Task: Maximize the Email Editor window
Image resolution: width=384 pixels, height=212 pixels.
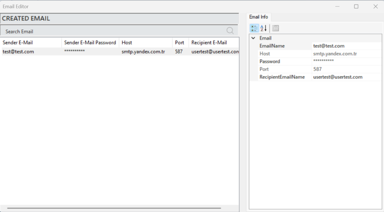Action: pyautogui.click(x=356, y=6)
